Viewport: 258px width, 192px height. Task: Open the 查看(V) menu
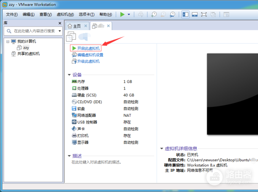coord(46,14)
